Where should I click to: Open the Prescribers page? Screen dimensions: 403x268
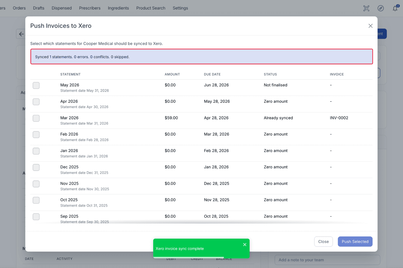[x=90, y=8]
